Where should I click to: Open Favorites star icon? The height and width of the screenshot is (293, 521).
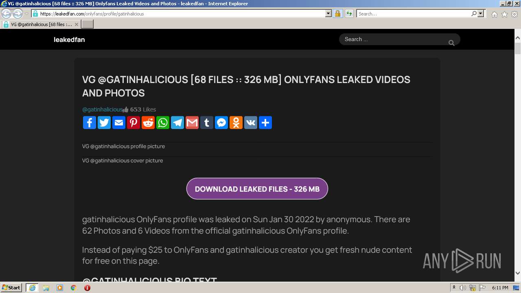pyautogui.click(x=504, y=14)
